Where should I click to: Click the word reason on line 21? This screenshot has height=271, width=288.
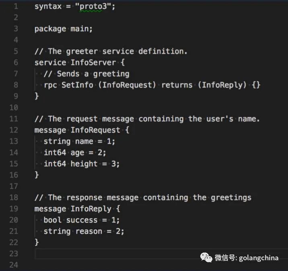[89, 231]
